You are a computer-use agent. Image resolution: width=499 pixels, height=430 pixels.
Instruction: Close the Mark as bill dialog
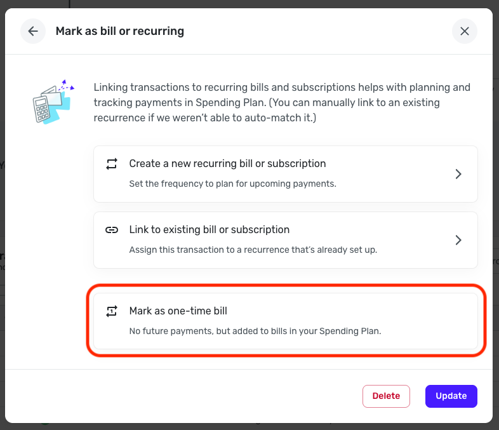tap(464, 31)
